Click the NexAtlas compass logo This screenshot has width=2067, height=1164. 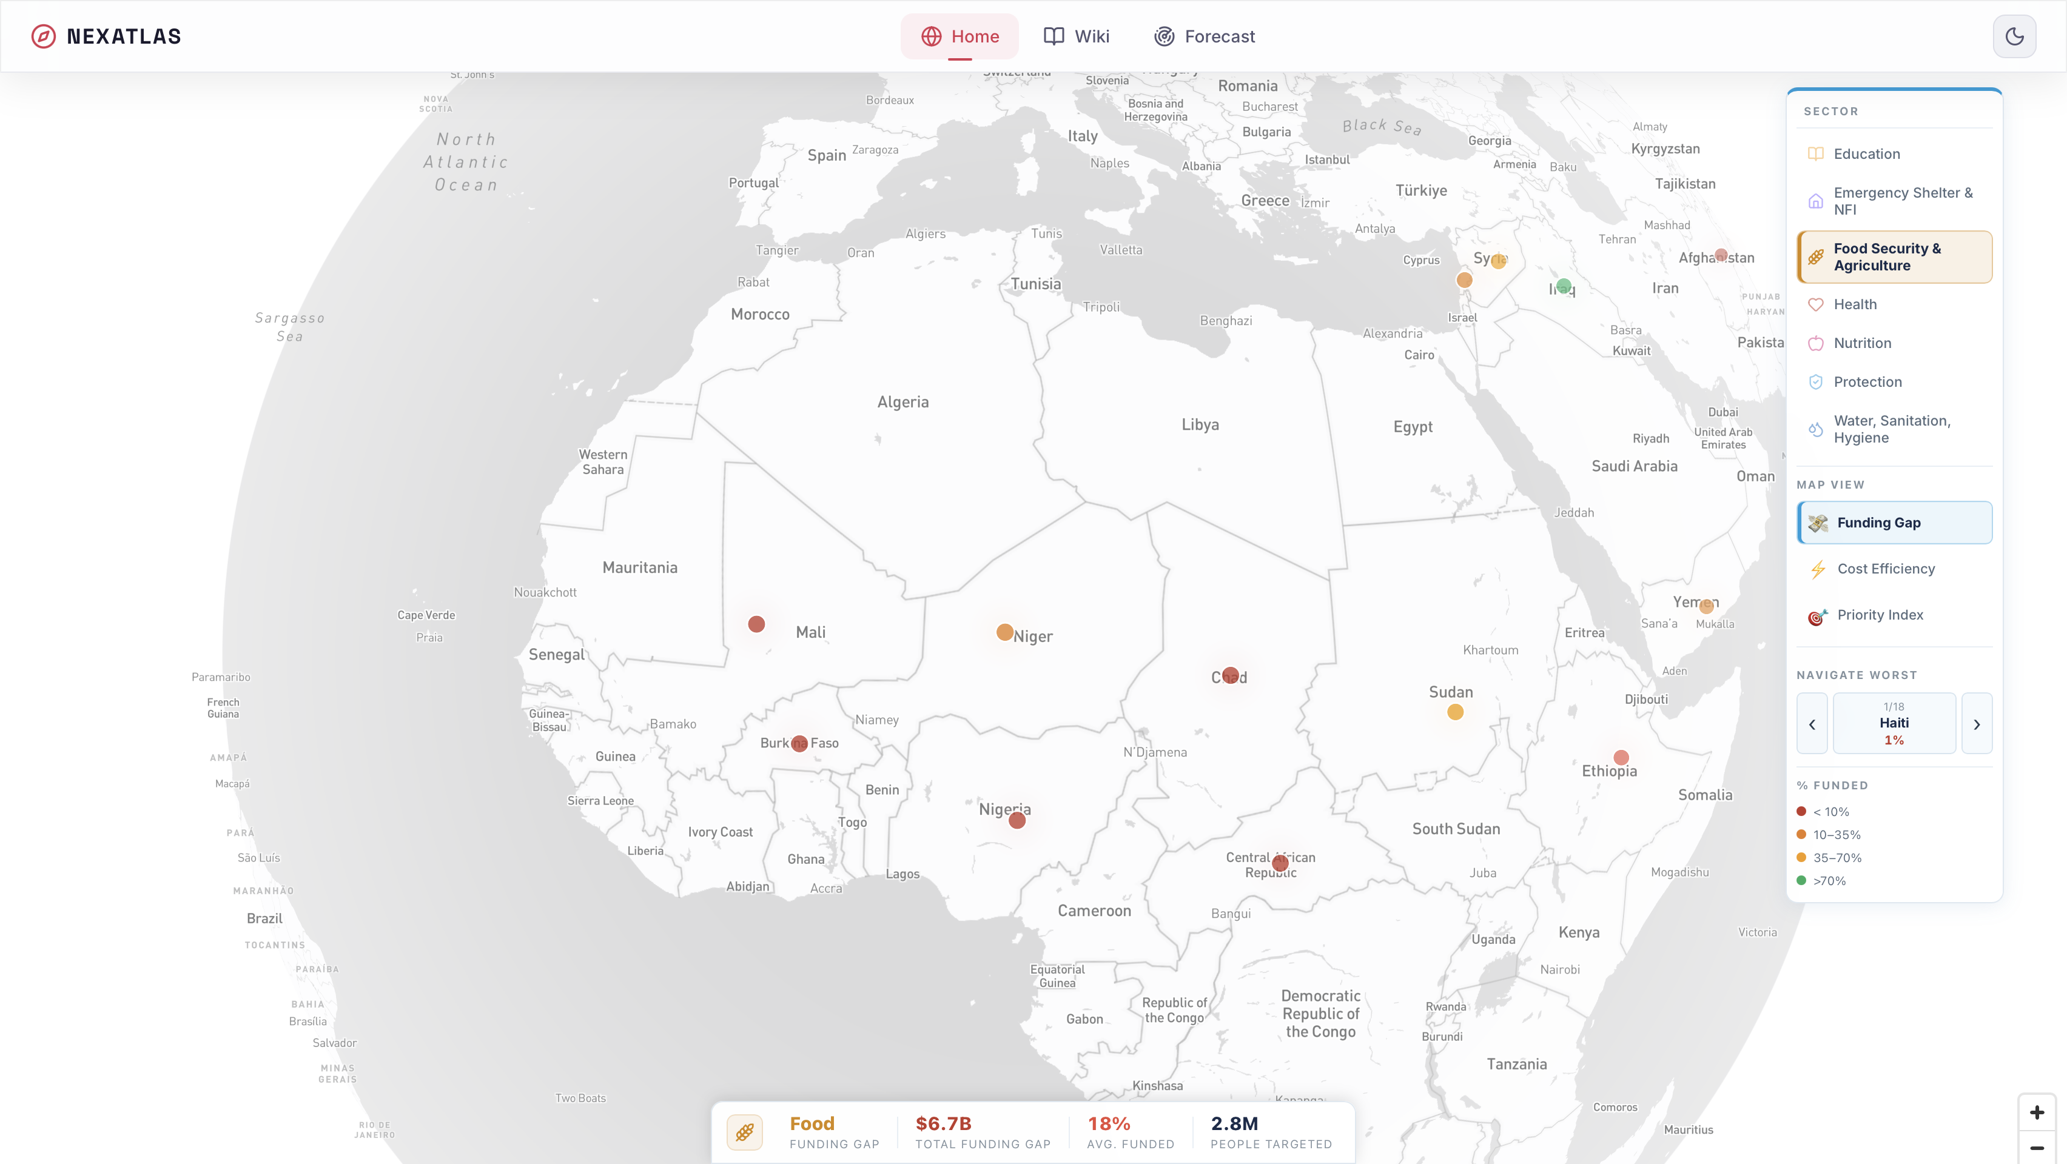[x=43, y=36]
